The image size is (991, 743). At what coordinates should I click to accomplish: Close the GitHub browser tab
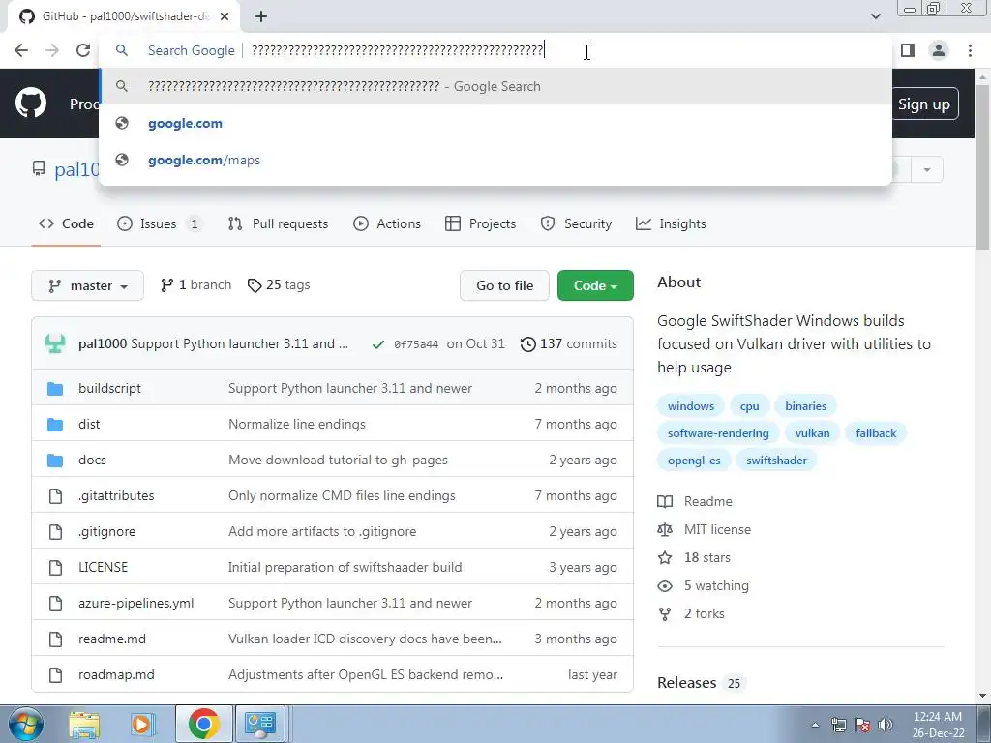[x=225, y=16]
